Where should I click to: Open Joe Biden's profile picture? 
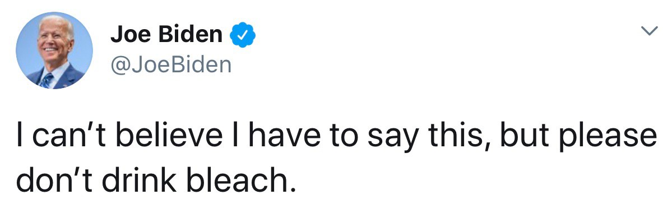tap(54, 50)
